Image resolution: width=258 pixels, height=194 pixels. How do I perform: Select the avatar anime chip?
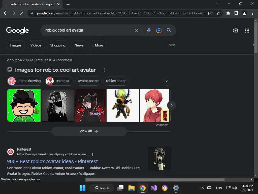88,81
